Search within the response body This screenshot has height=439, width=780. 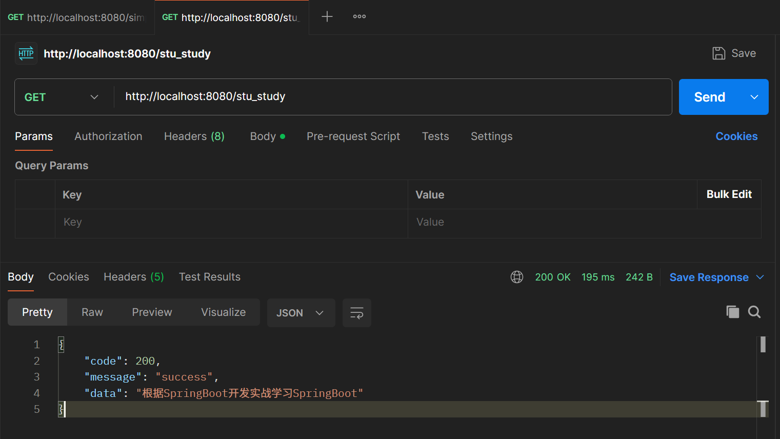[754, 312]
